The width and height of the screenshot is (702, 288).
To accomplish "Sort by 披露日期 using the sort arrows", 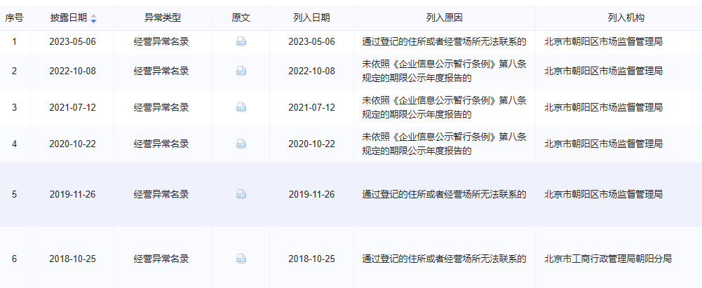I will coord(93,18).
